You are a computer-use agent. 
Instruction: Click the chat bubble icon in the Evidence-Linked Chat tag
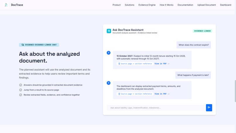click(23, 45)
